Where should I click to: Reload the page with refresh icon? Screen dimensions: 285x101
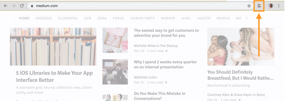pos(22,6)
